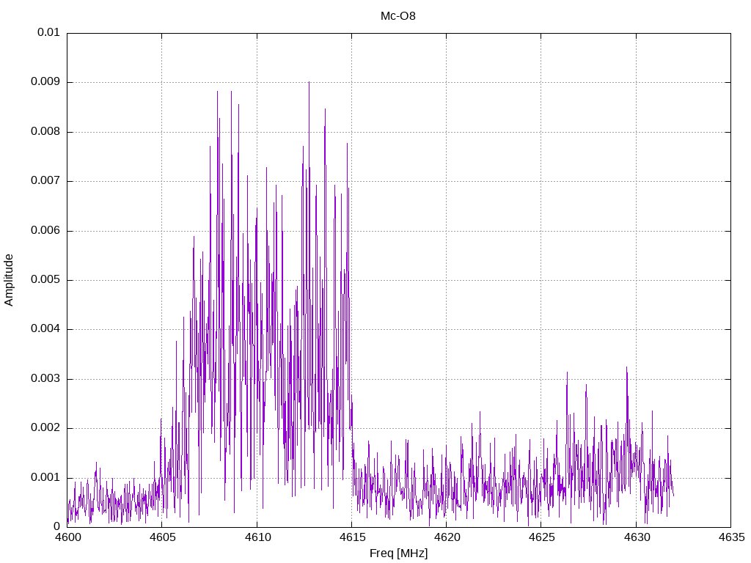Click the 4620 x-axis tick label
This screenshot has height=563, width=751.
pyautogui.click(x=446, y=537)
